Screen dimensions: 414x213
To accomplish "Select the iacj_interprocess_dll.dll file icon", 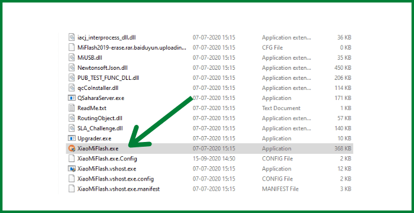I will tap(72, 37).
